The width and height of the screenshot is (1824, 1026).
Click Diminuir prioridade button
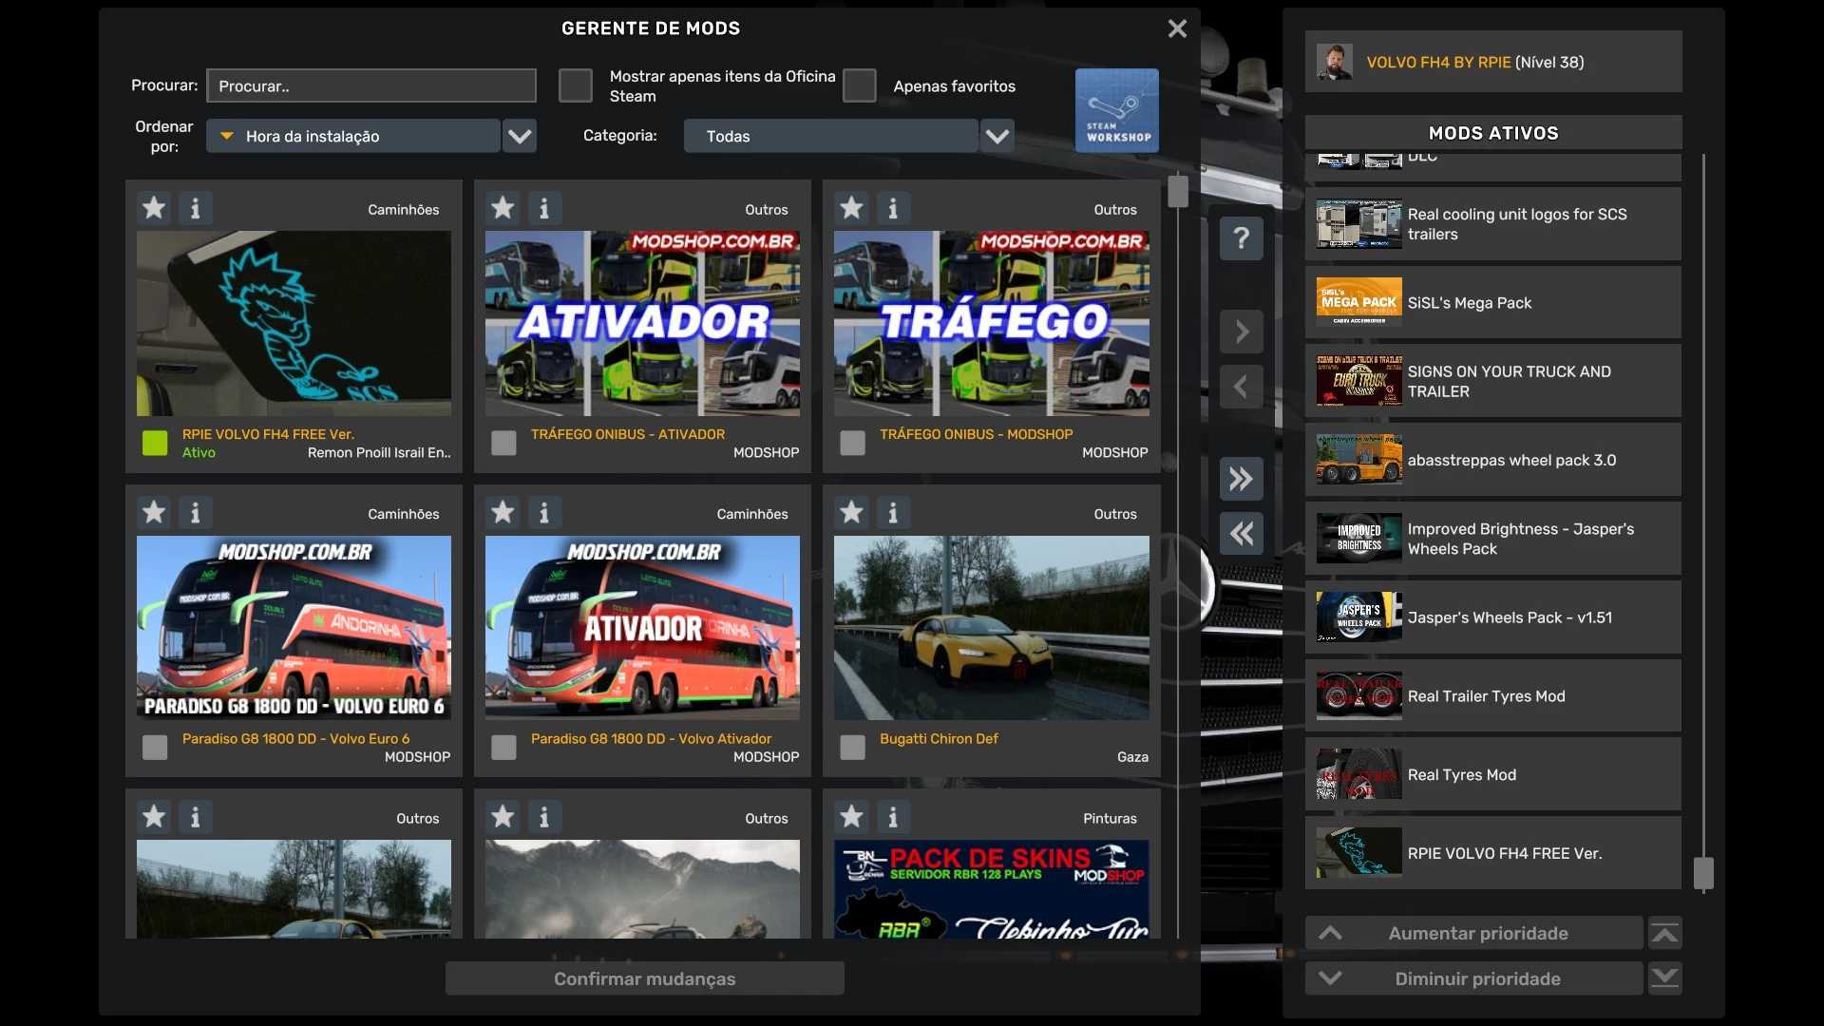pyautogui.click(x=1473, y=978)
